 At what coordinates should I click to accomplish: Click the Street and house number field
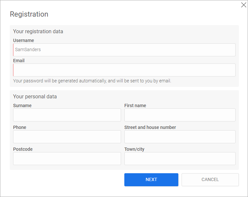pyautogui.click(x=180, y=137)
